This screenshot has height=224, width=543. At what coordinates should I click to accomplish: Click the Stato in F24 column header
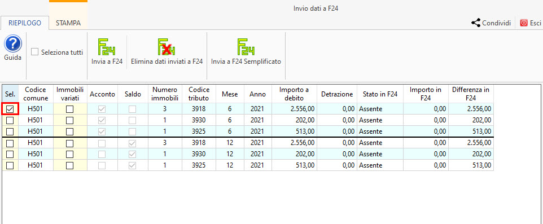click(380, 94)
